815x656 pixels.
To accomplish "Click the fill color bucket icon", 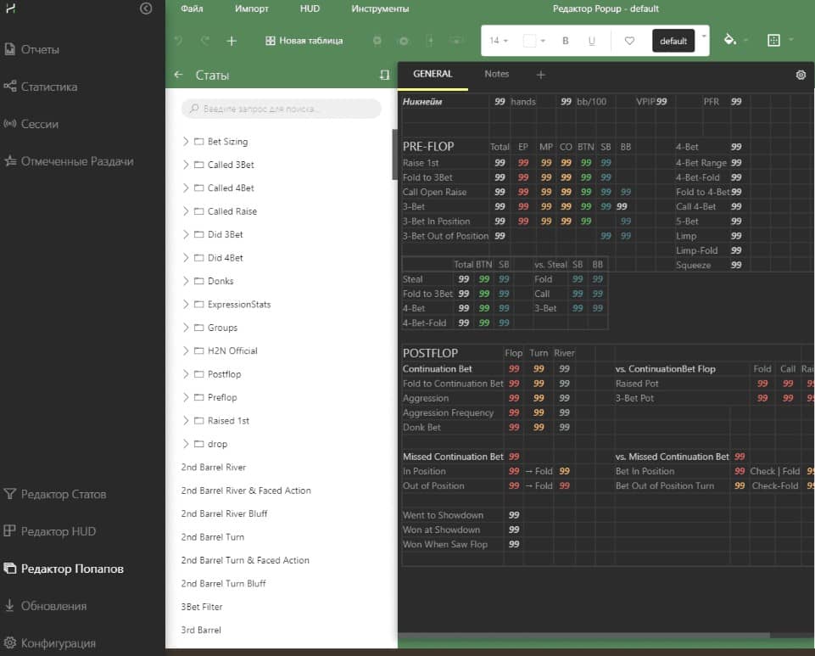I will pyautogui.click(x=729, y=40).
